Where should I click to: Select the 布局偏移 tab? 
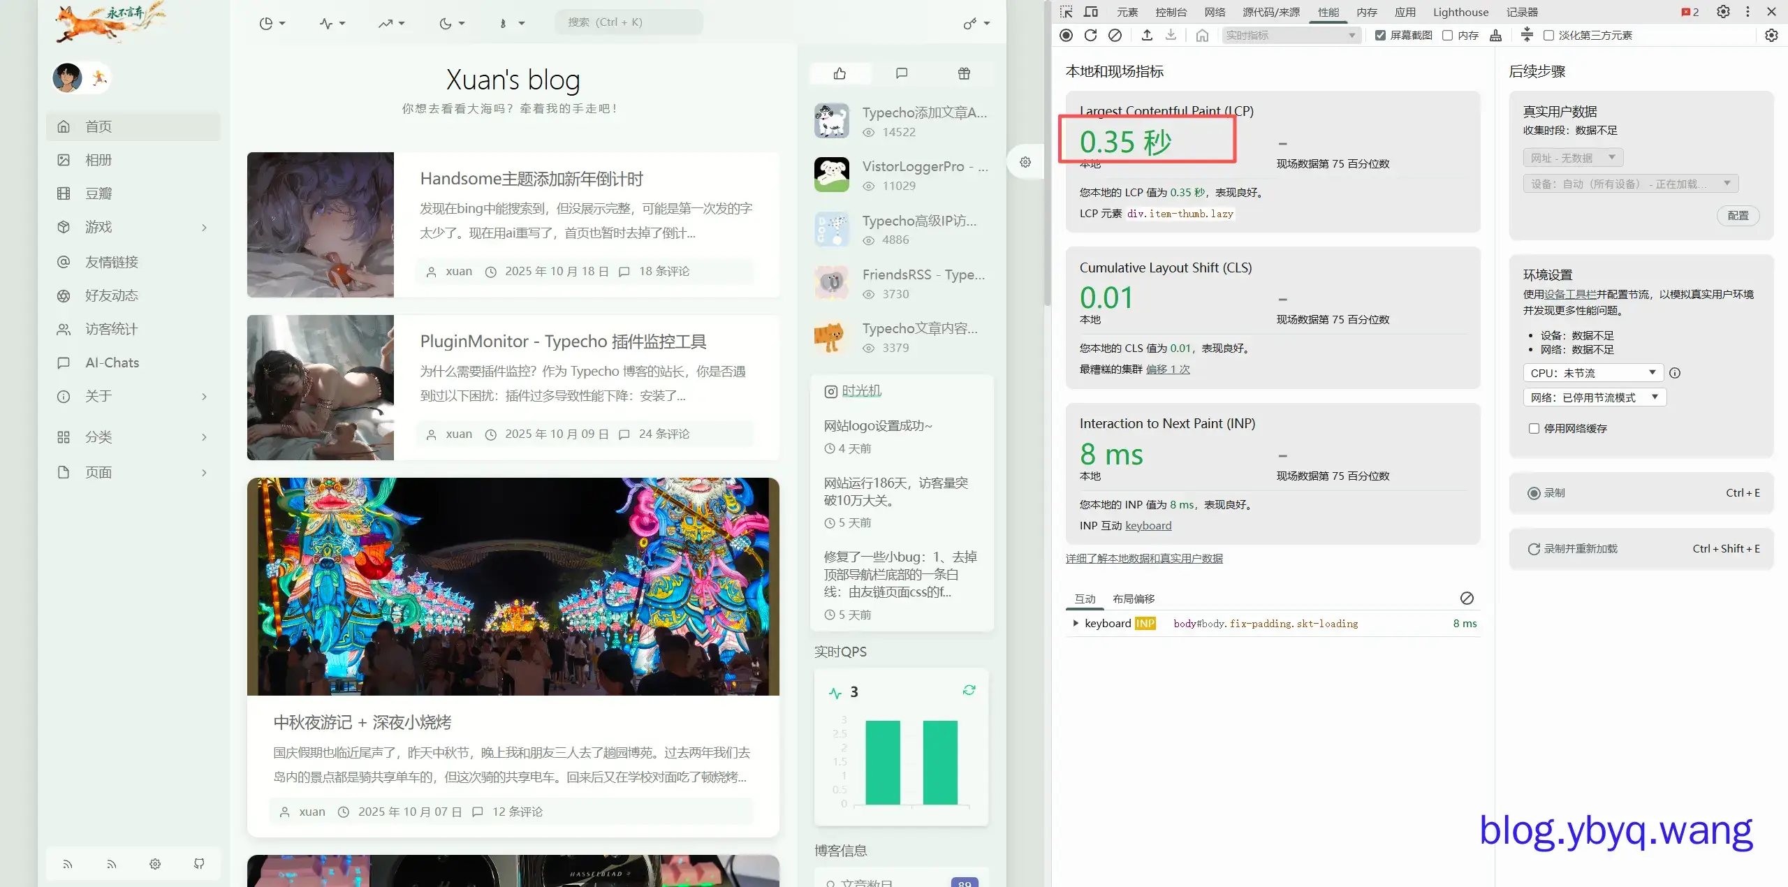tap(1133, 599)
